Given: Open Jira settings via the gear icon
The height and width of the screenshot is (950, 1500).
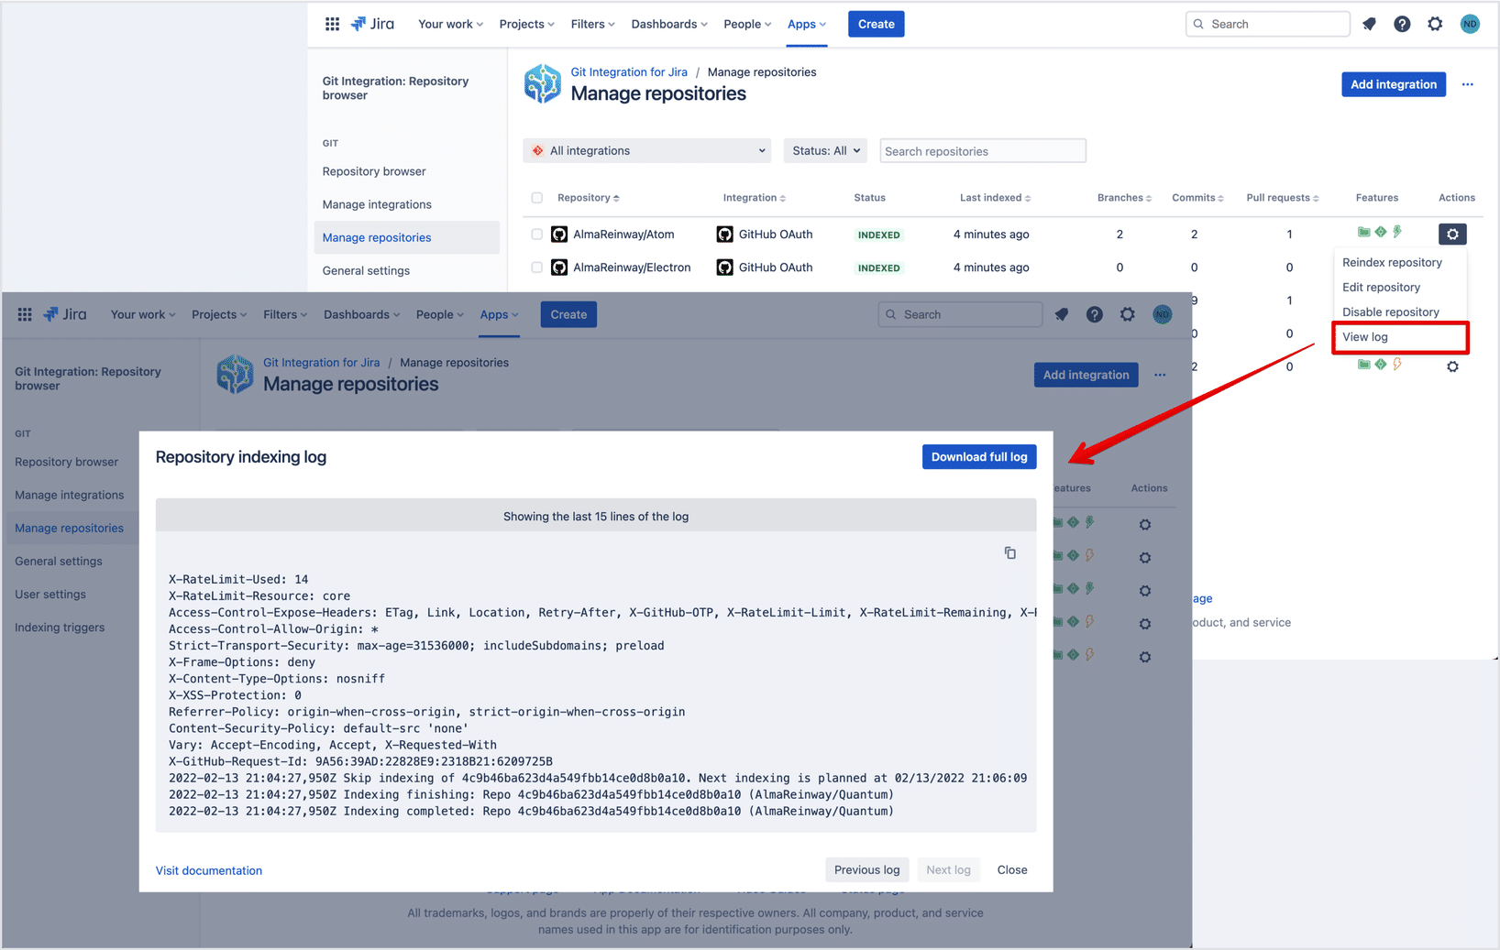Looking at the screenshot, I should point(1435,24).
